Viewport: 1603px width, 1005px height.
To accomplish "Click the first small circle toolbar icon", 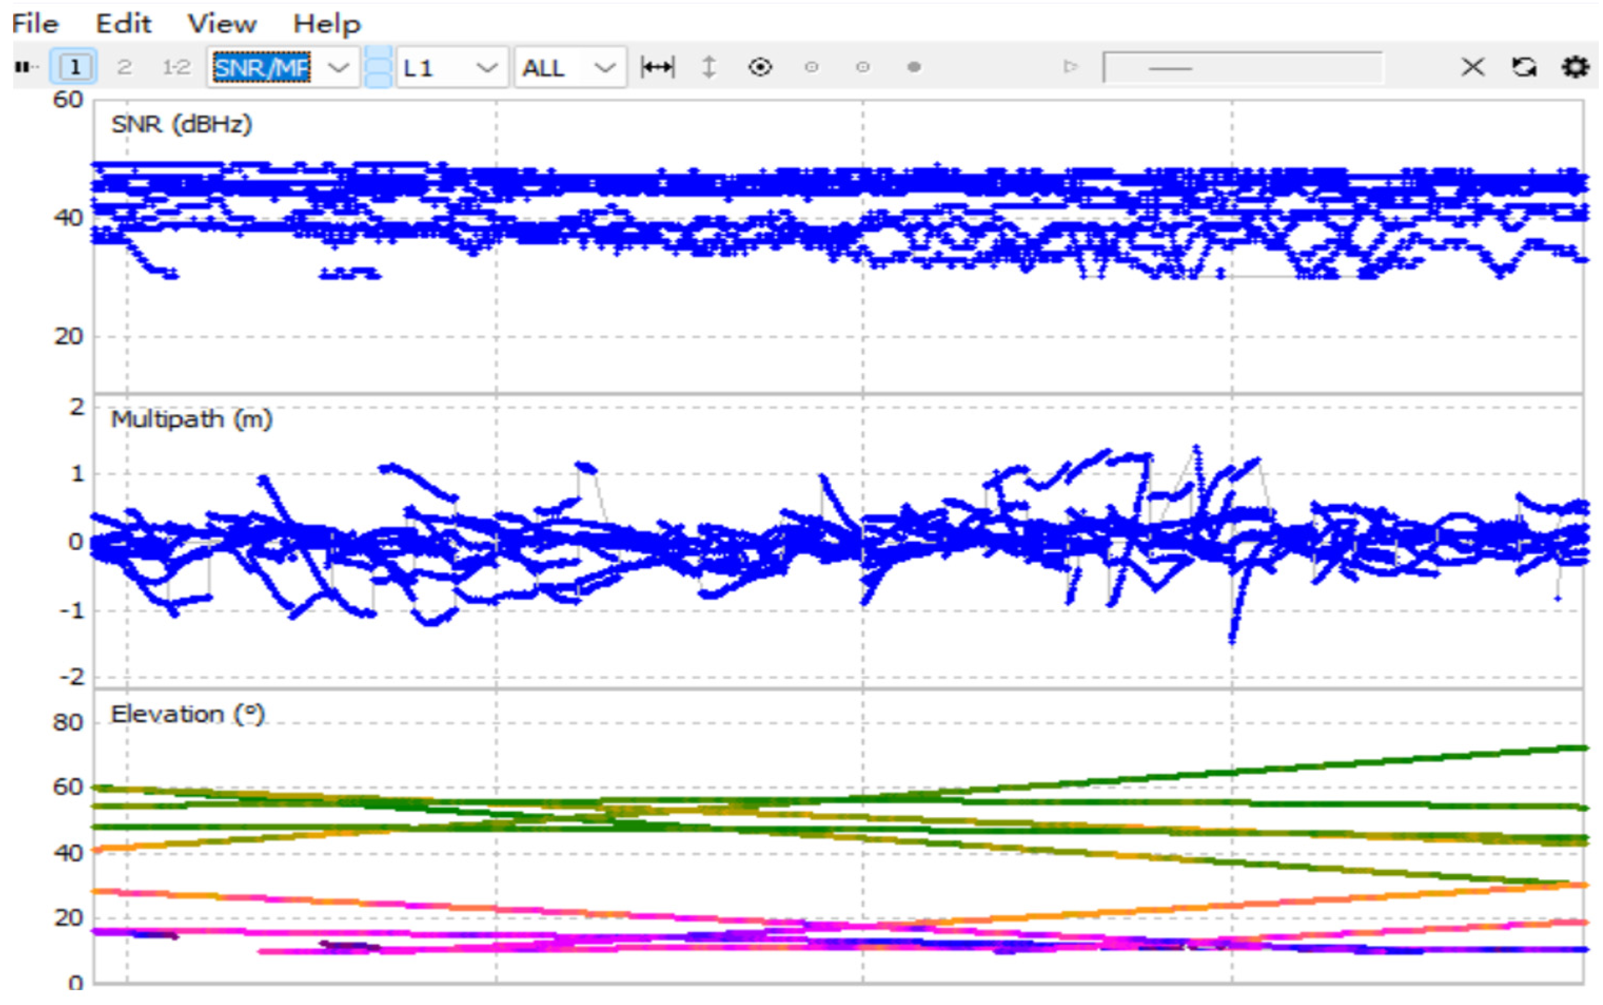I will 811,67.
